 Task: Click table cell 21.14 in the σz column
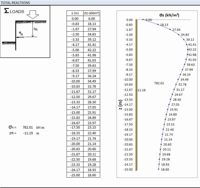pos(92,144)
